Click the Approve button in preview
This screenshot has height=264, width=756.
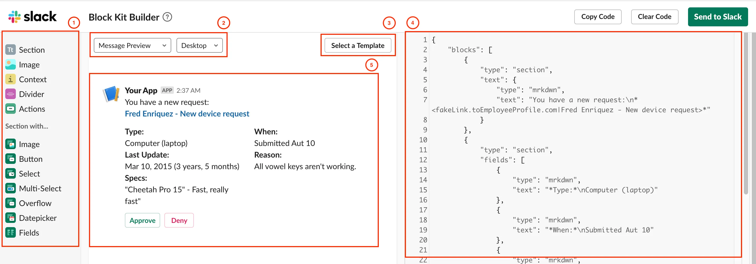(x=142, y=220)
